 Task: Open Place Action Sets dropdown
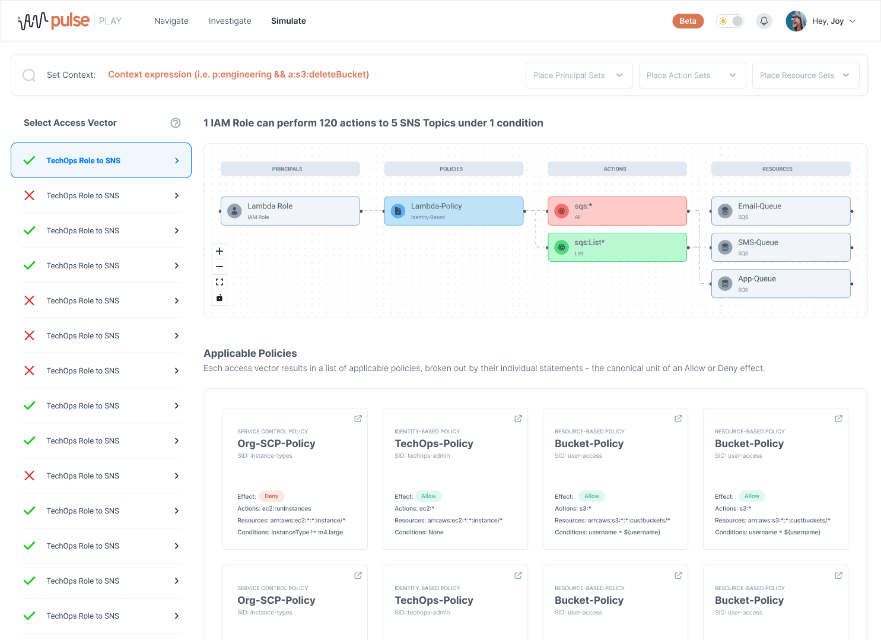[x=692, y=75]
